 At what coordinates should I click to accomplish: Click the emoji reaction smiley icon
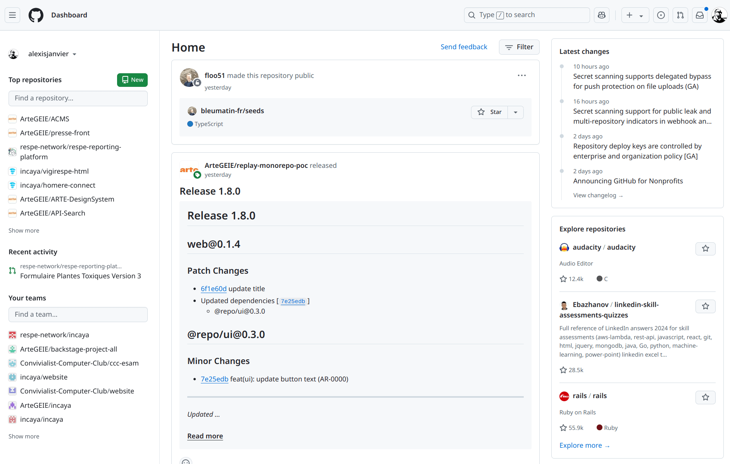tap(186, 461)
